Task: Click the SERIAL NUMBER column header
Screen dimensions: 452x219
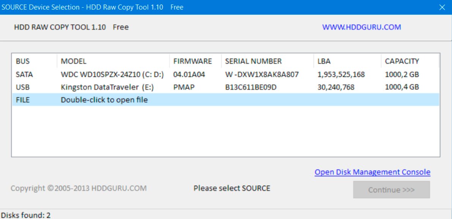Action: point(268,61)
